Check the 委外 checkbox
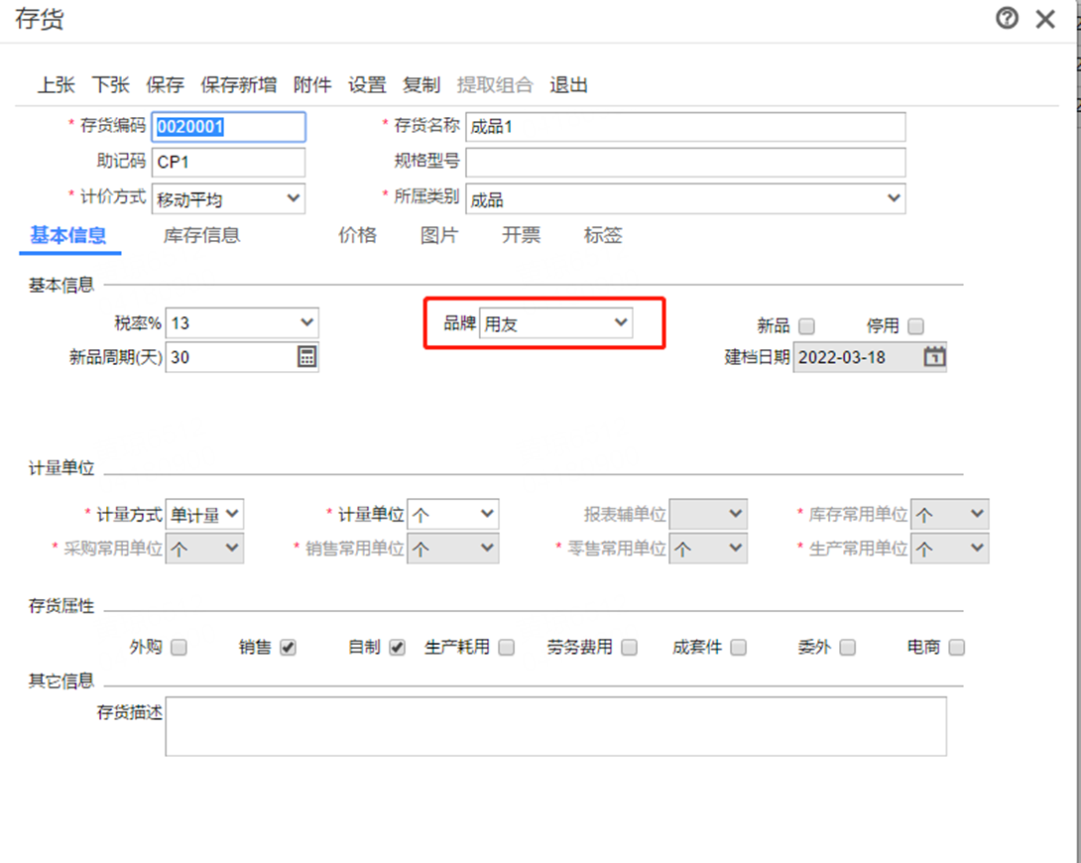The width and height of the screenshot is (1081, 863). click(847, 647)
